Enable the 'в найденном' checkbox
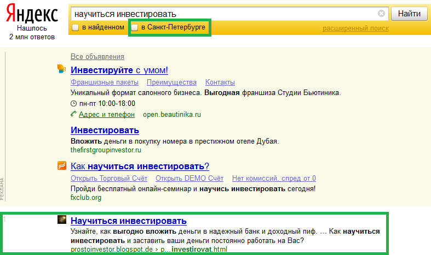 76,27
